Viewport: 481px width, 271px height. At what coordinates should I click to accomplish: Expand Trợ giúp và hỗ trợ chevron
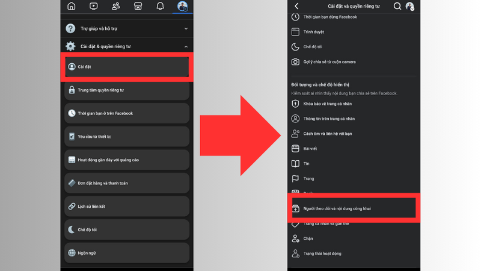[186, 28]
